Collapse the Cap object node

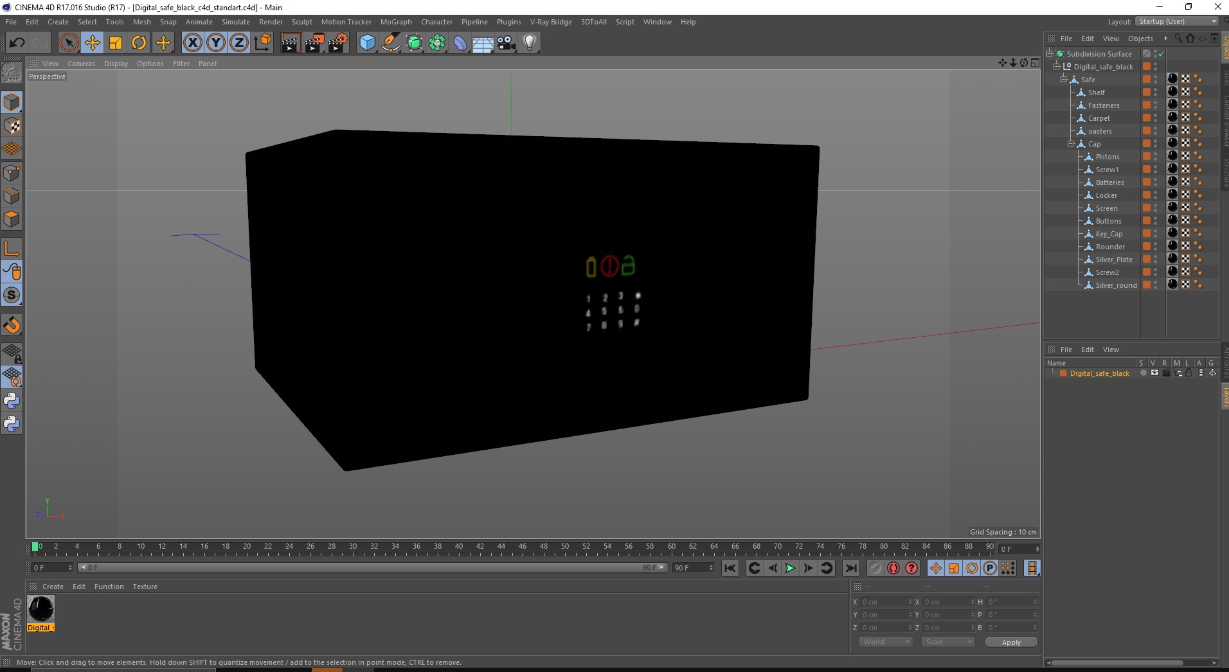(1071, 143)
